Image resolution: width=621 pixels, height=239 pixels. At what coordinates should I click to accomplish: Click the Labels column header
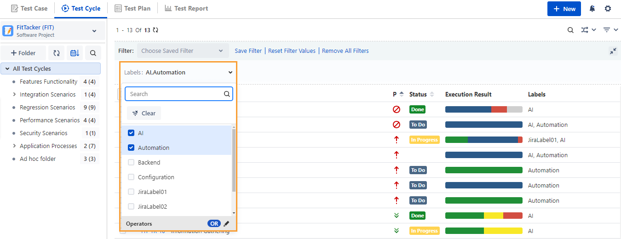coord(537,94)
